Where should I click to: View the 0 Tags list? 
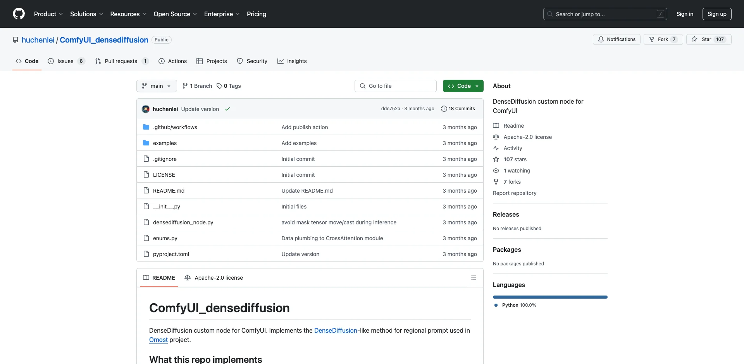(x=229, y=86)
